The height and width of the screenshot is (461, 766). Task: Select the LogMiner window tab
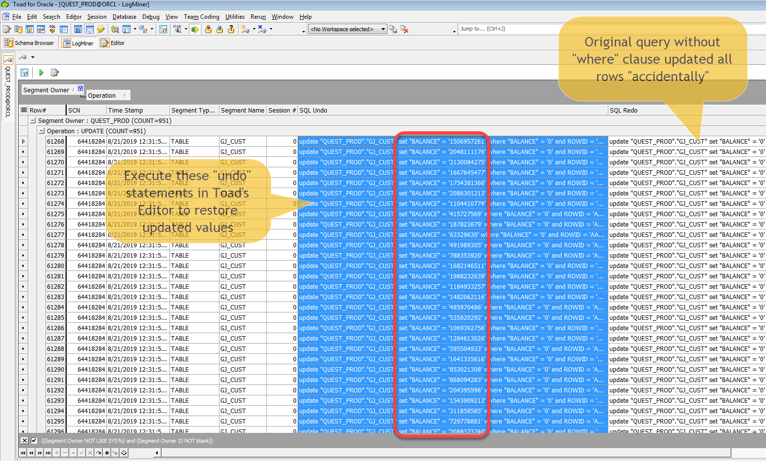tap(78, 43)
